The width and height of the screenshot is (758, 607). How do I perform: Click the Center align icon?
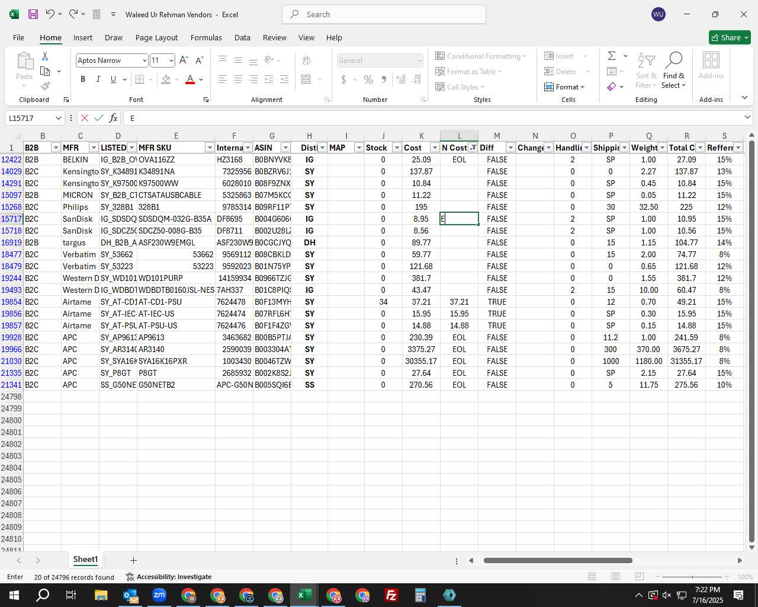point(238,79)
